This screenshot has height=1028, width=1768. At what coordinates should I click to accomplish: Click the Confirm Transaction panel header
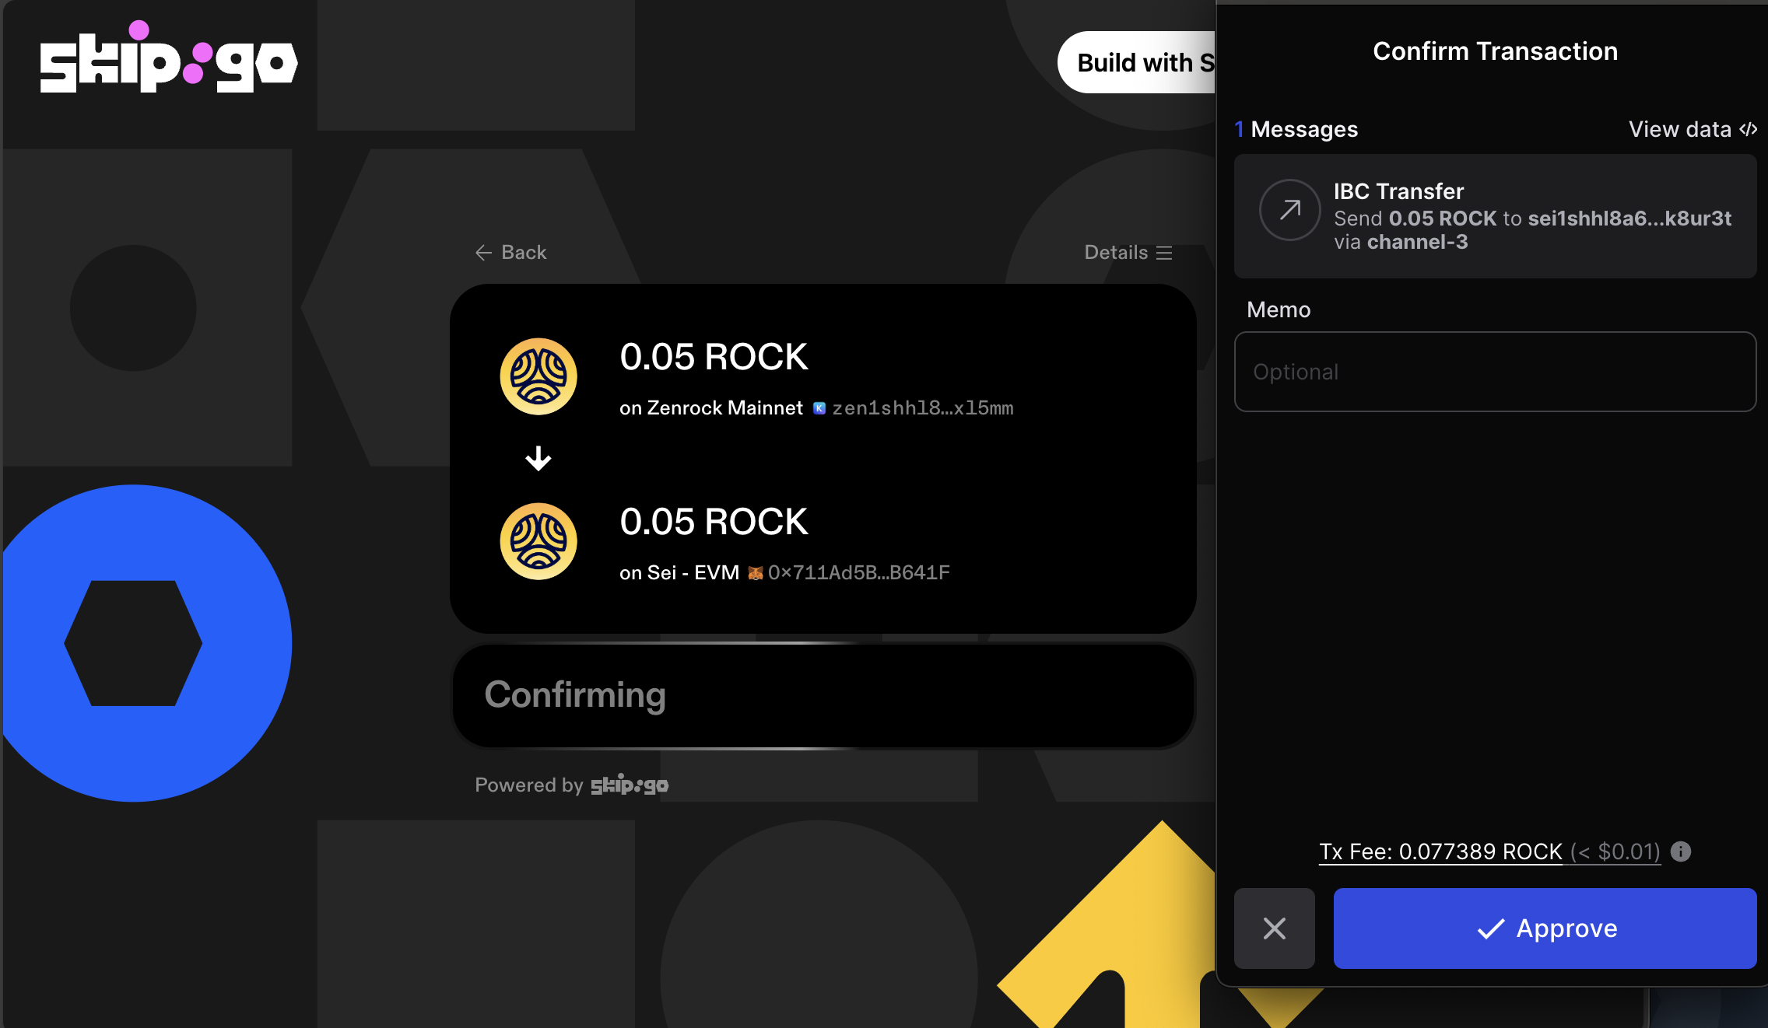click(x=1495, y=51)
